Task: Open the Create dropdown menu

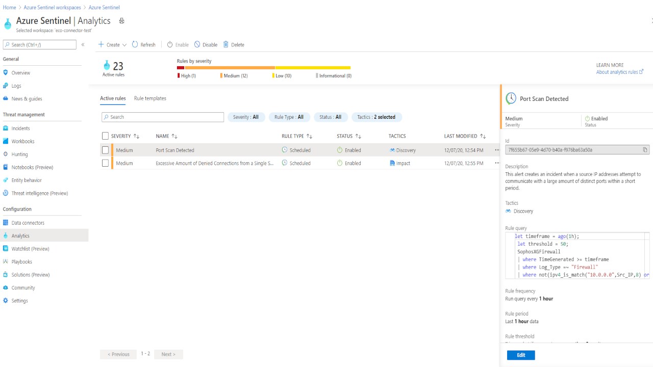Action: click(112, 45)
